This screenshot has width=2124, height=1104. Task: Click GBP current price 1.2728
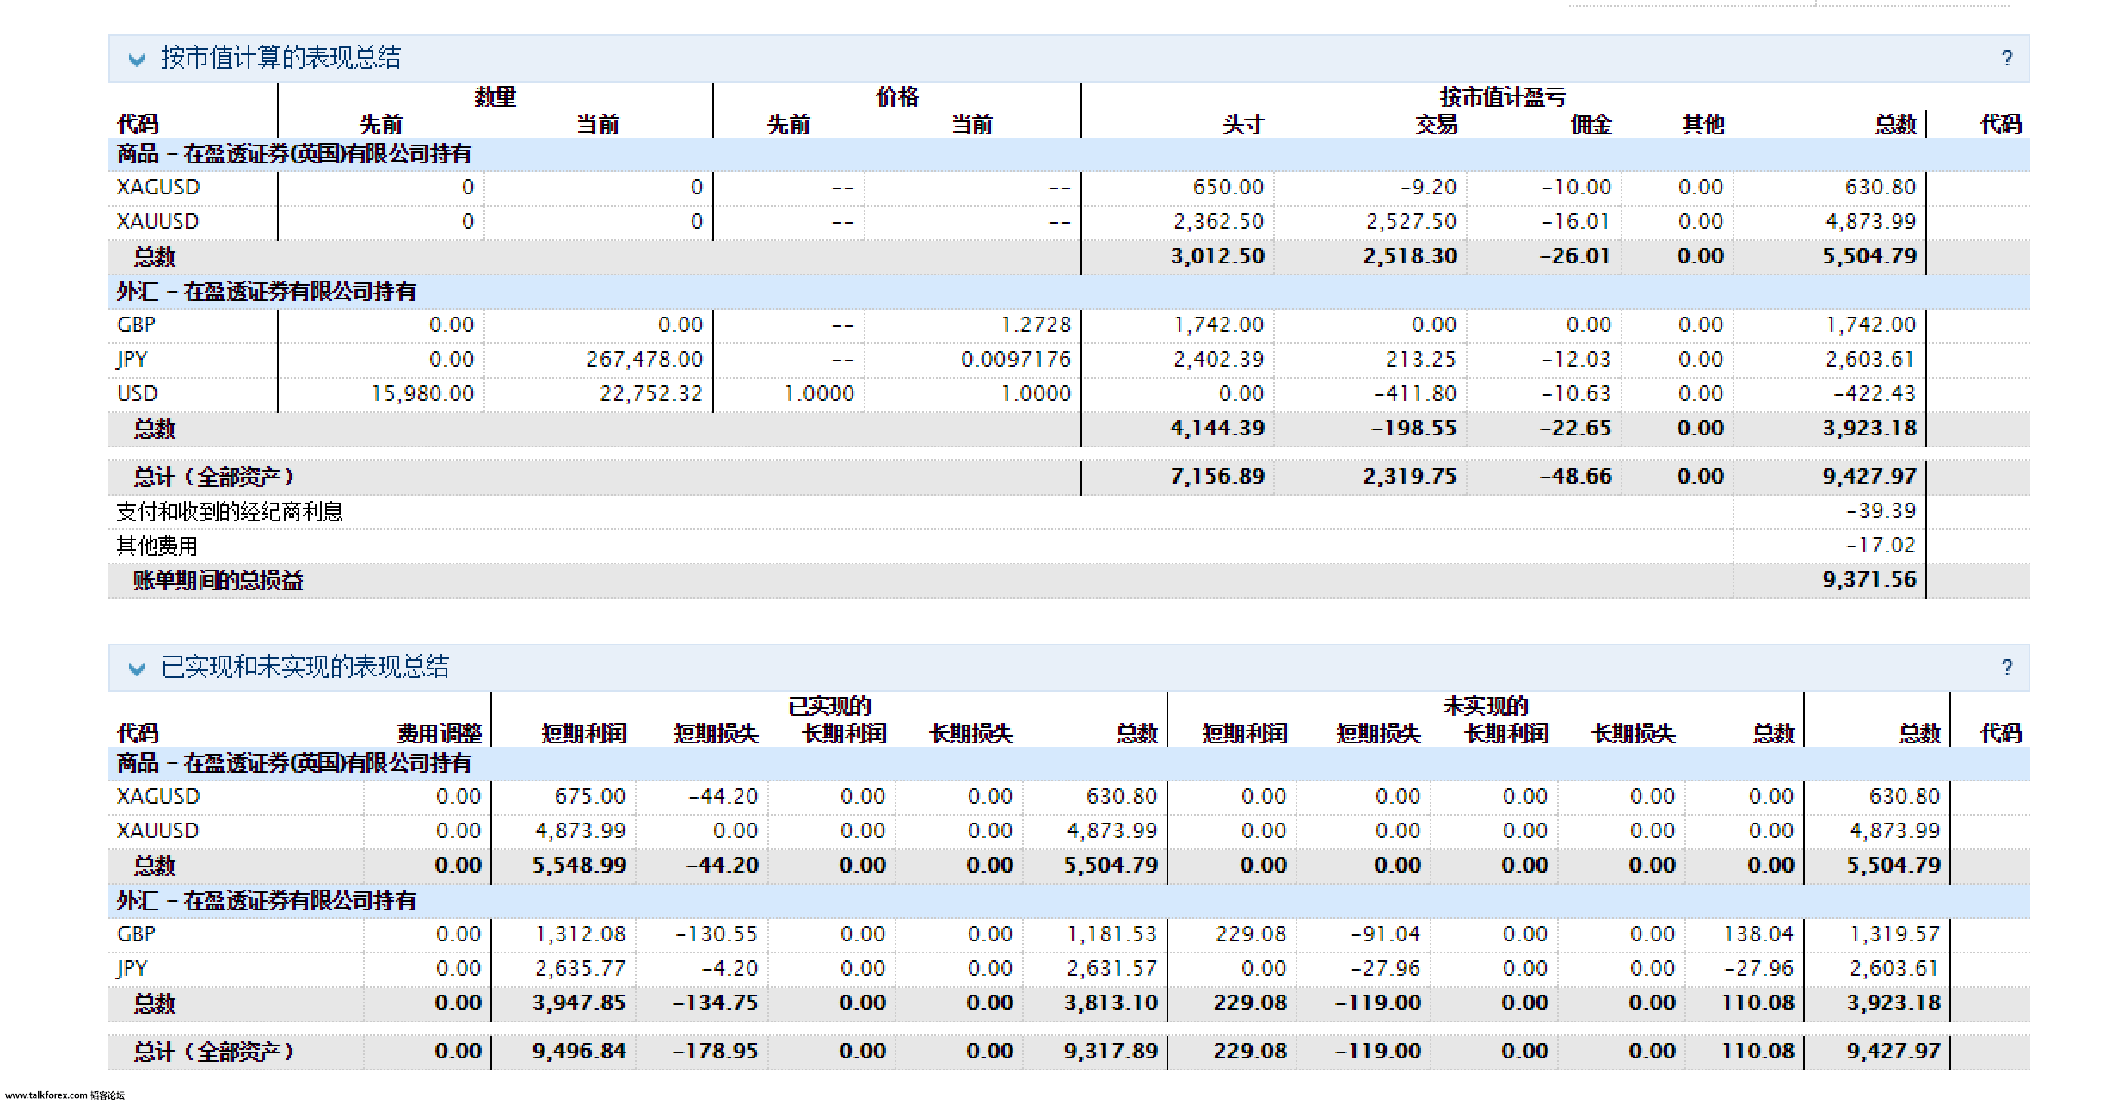coord(1036,325)
